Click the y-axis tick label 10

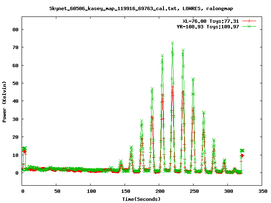tap(15, 155)
